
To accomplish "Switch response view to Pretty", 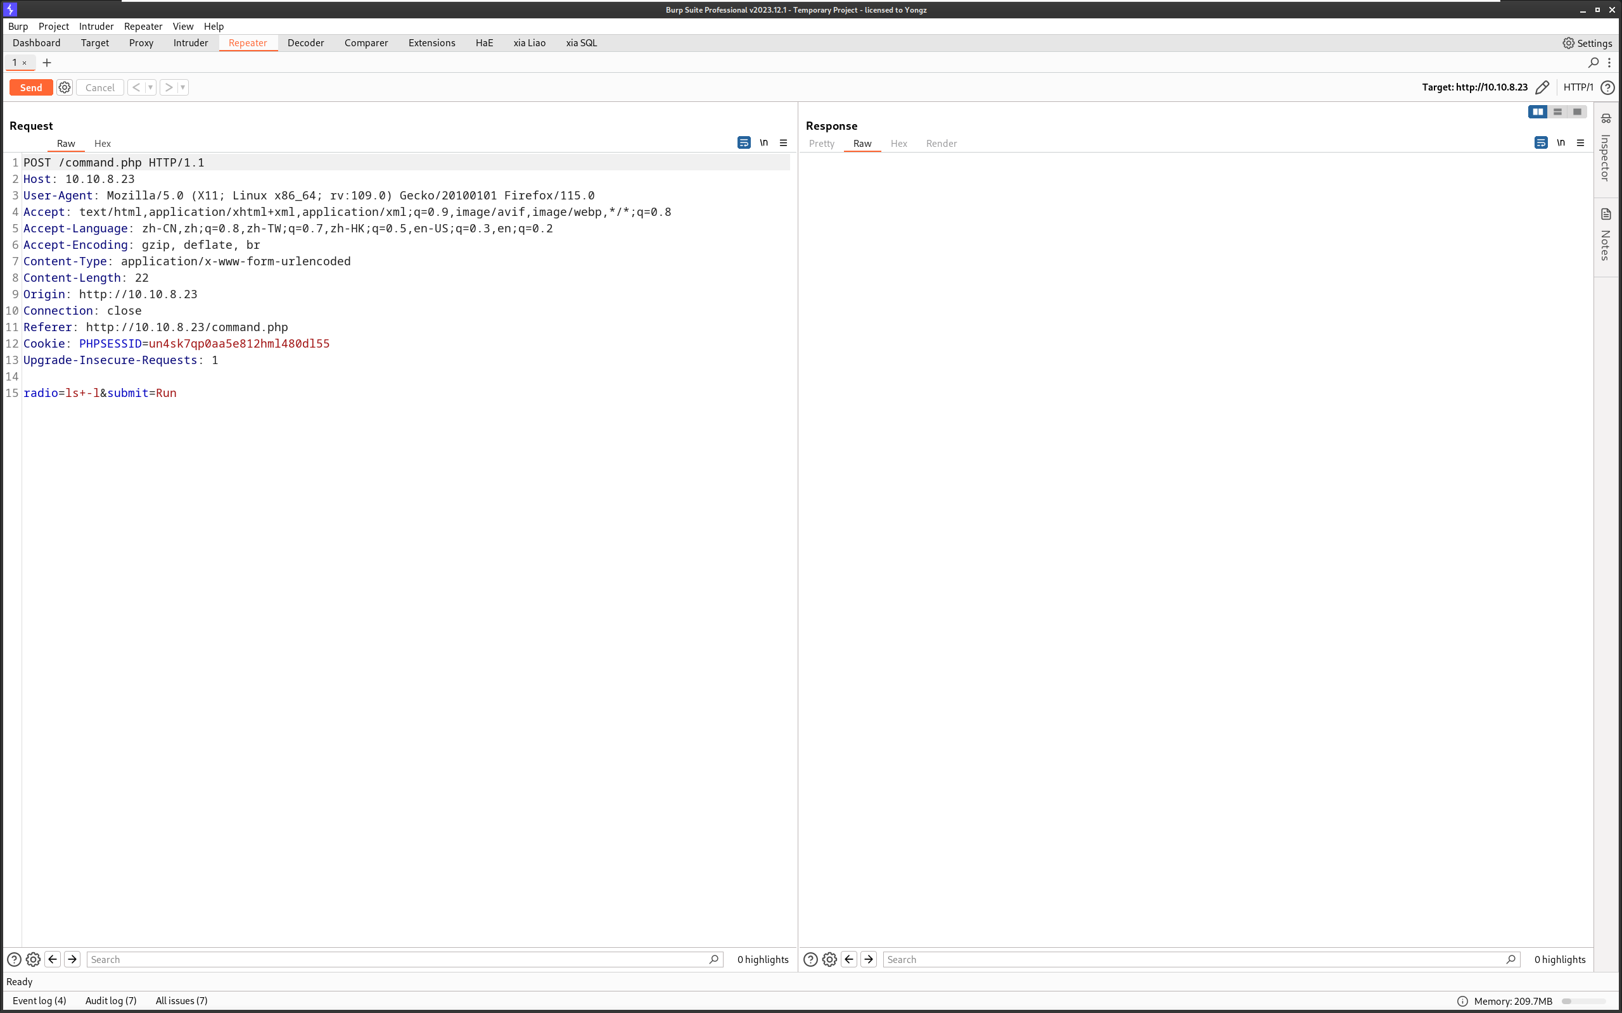I will point(822,143).
